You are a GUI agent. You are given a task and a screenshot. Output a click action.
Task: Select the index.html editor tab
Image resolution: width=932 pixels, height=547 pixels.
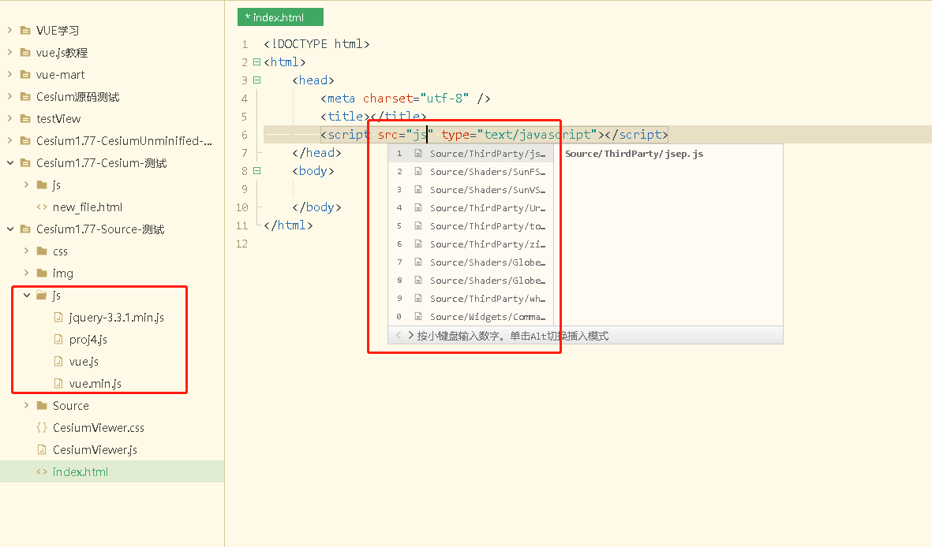(281, 17)
